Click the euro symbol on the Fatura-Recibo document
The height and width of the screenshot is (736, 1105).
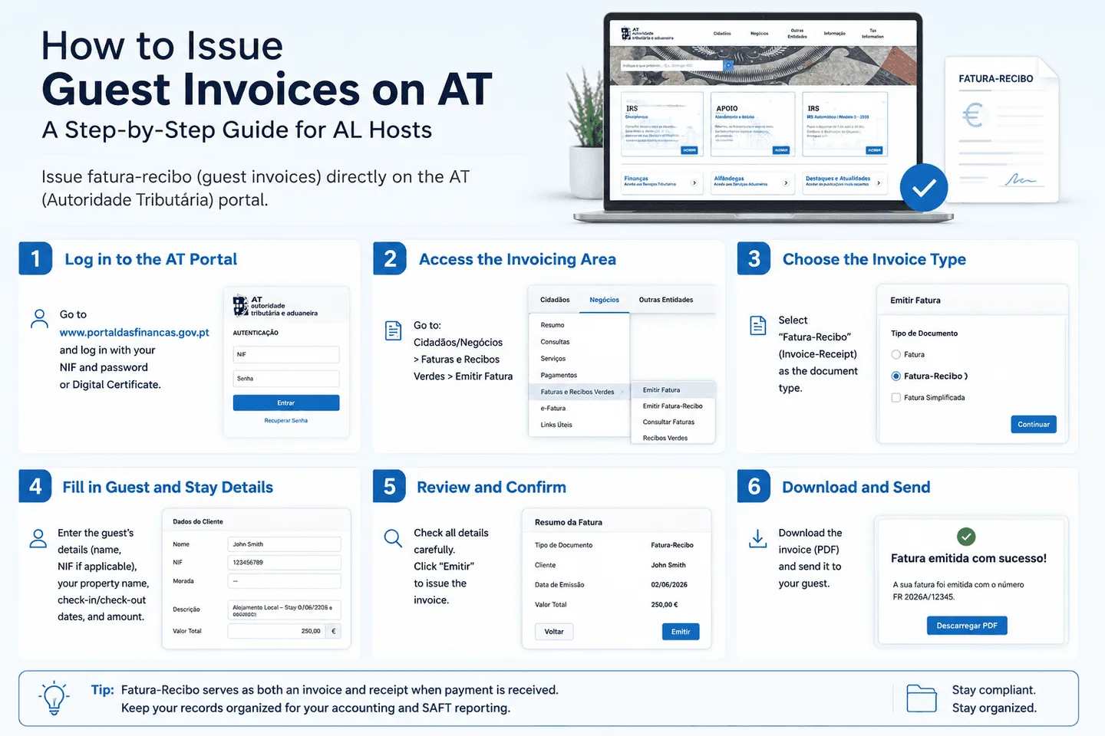click(x=972, y=116)
